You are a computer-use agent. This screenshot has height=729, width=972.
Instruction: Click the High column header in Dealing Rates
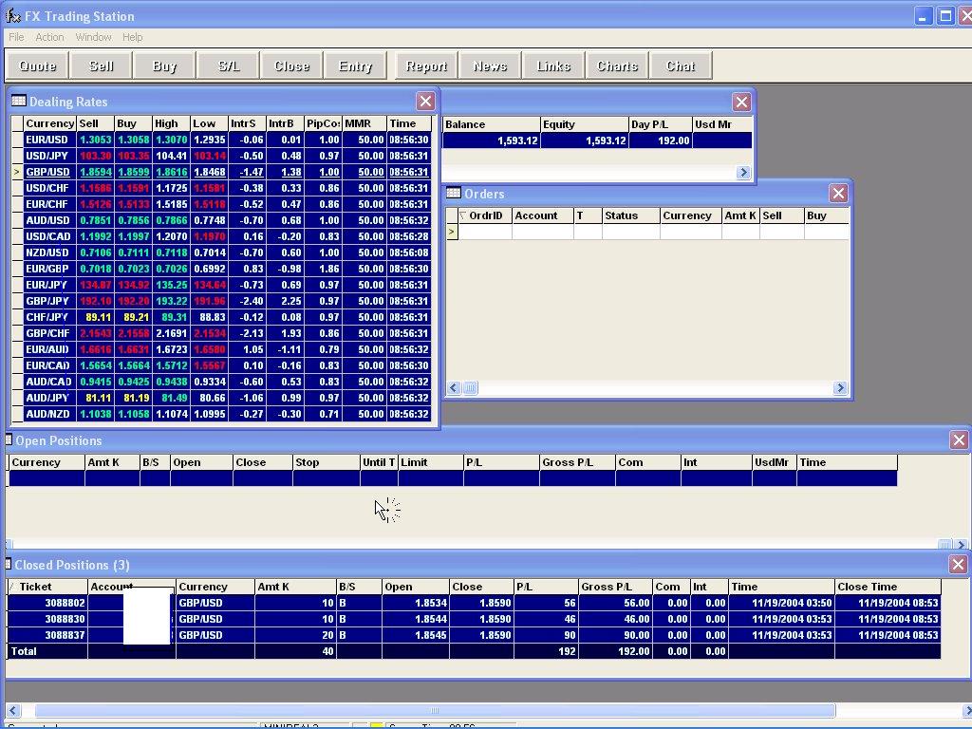(171, 123)
